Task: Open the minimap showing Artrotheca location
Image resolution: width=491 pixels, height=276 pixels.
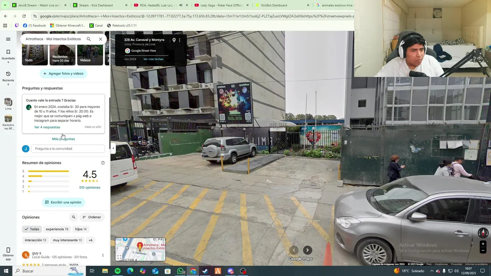Action: 140,249
